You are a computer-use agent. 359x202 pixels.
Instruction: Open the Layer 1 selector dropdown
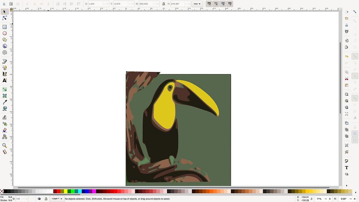tap(57, 199)
